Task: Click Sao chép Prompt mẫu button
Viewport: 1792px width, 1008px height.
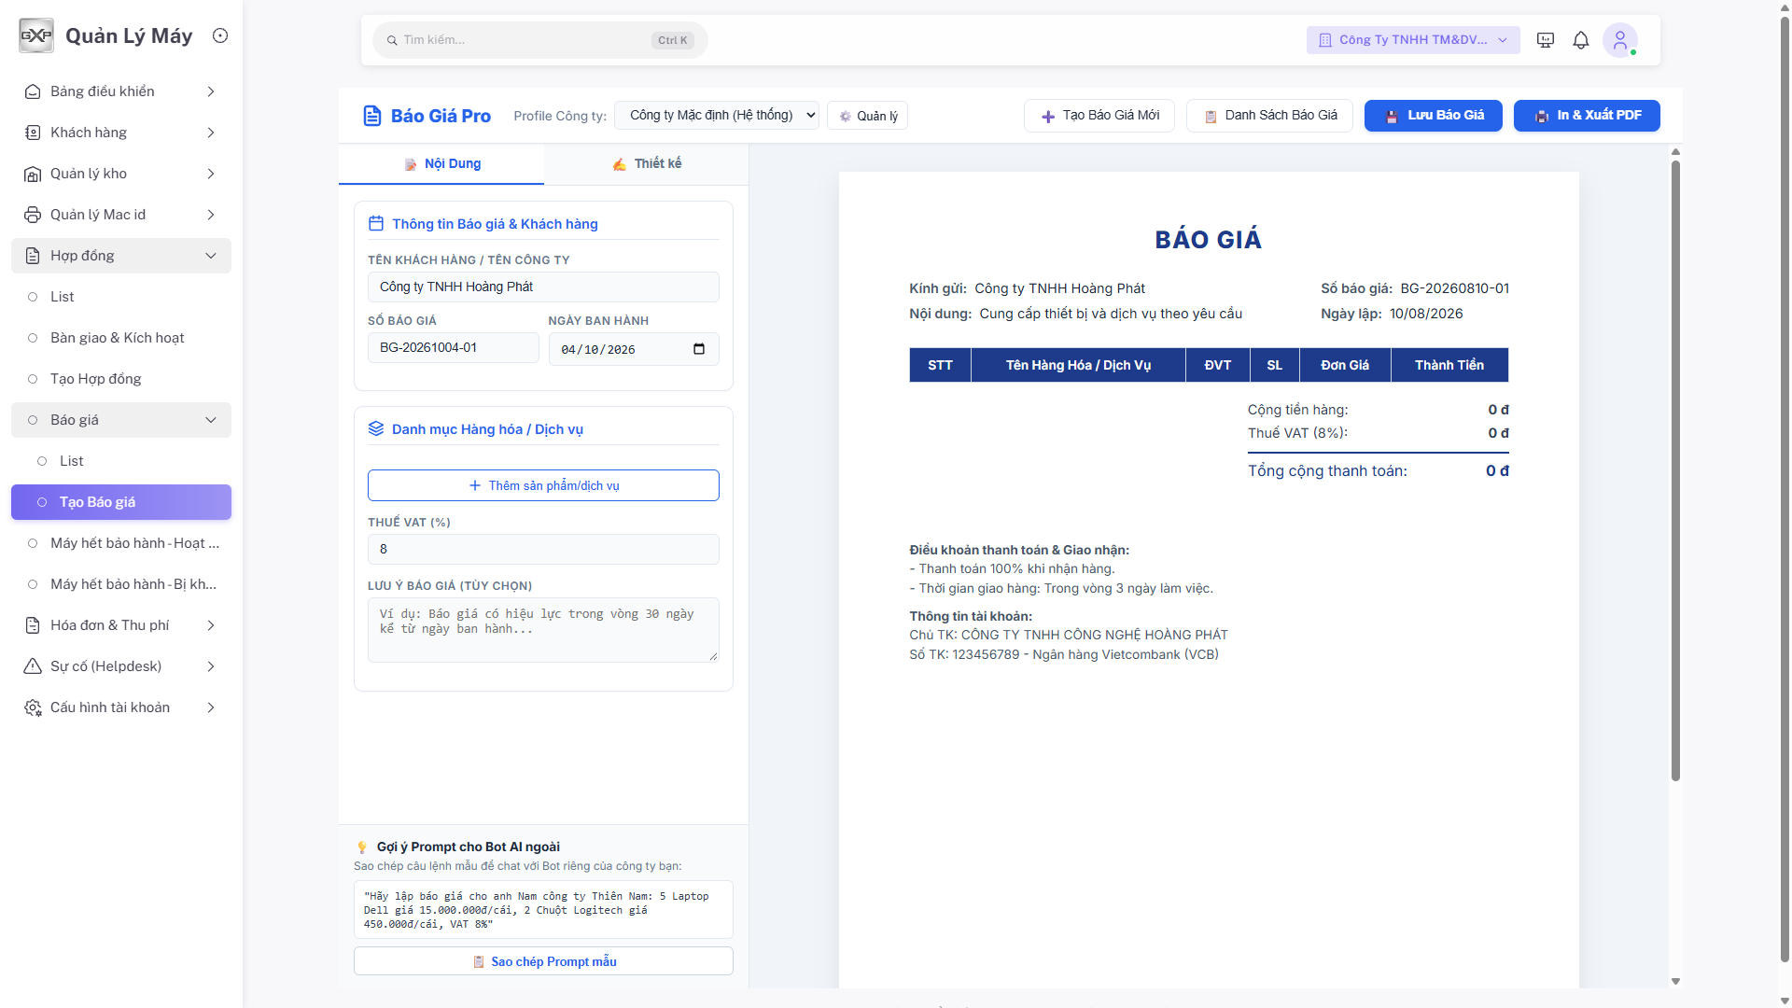Action: pyautogui.click(x=543, y=961)
